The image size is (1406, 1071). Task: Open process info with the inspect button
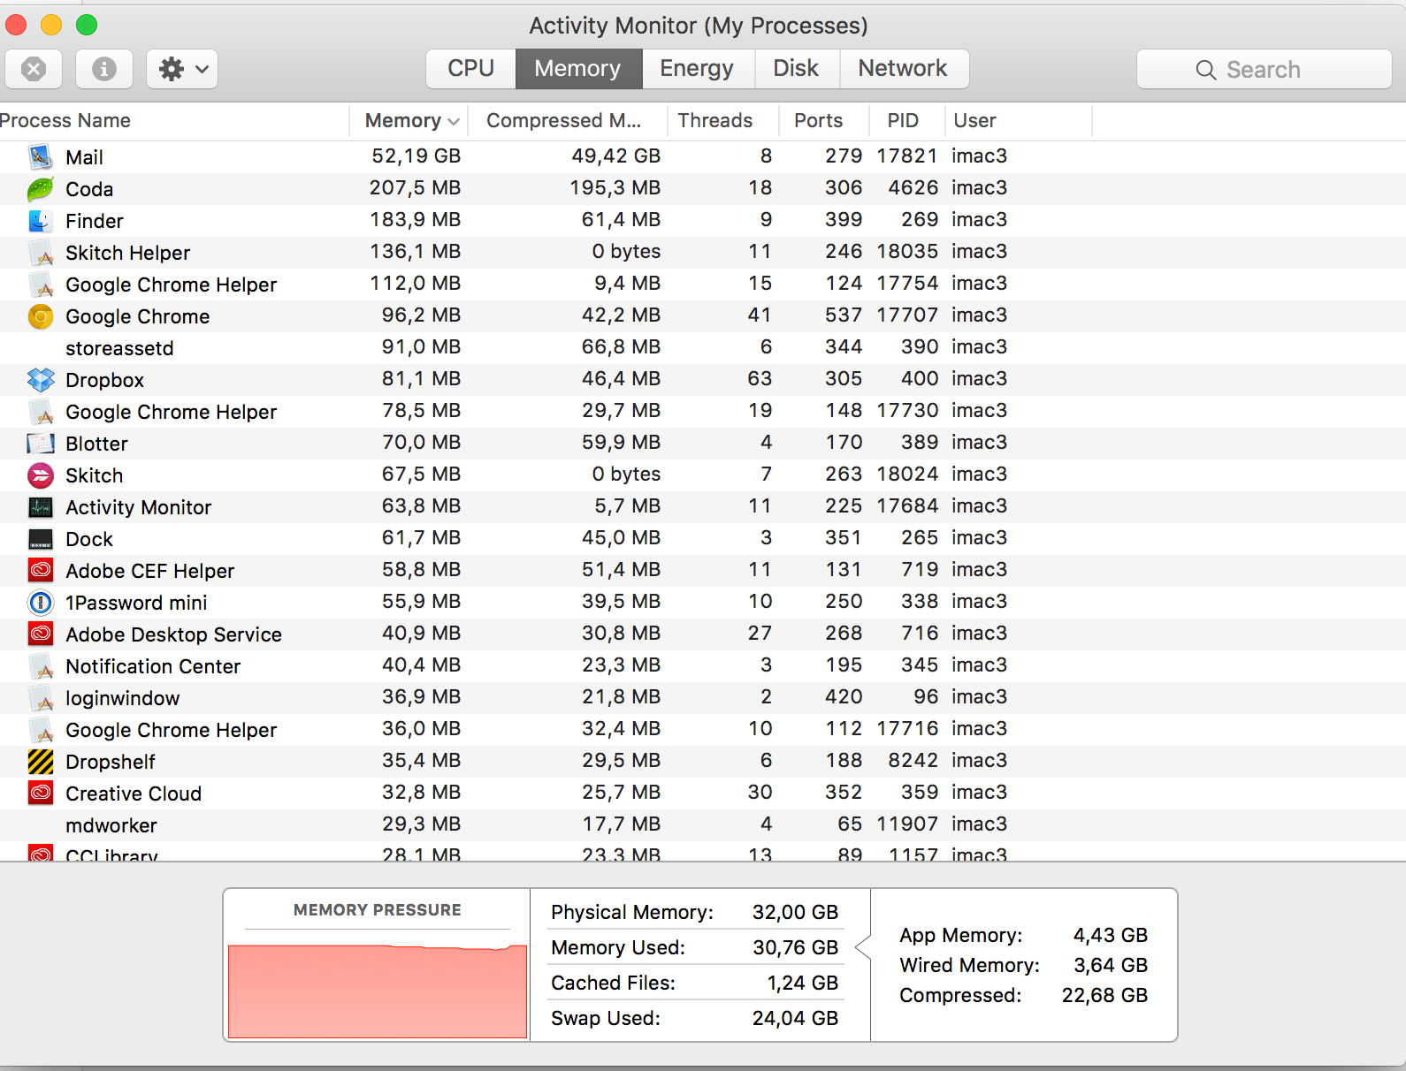pos(104,69)
